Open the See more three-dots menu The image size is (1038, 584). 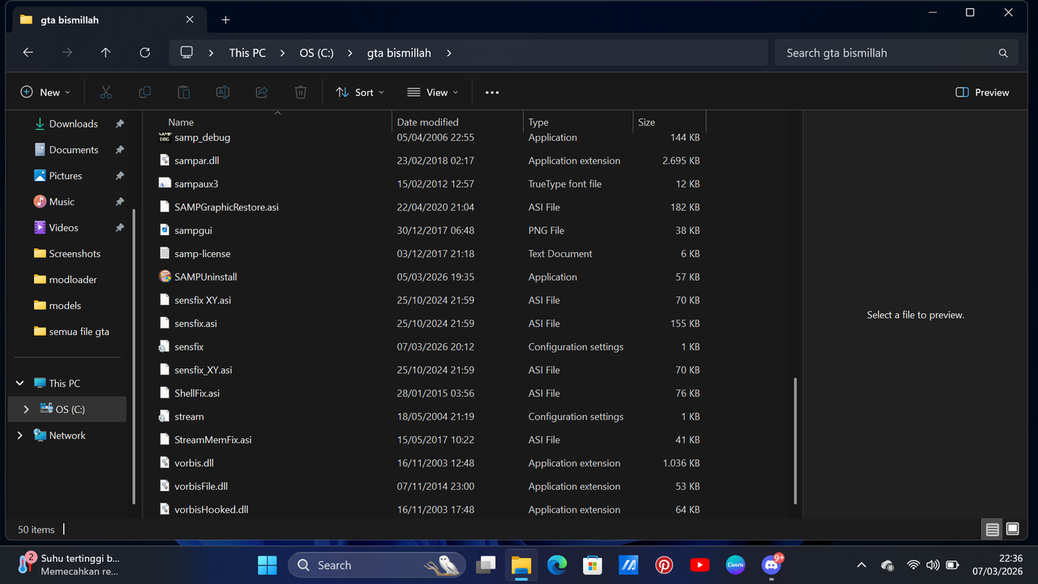point(492,92)
